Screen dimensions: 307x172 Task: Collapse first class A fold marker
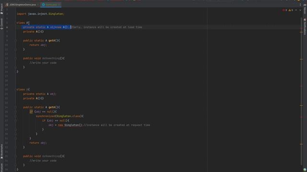coord(16,23)
